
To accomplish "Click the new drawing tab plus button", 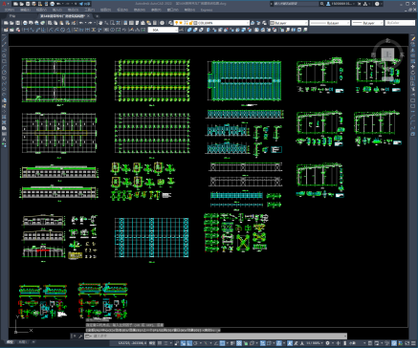I will click(98, 15).
